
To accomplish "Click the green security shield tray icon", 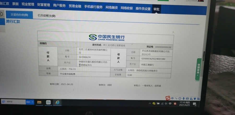I will pos(154,103).
